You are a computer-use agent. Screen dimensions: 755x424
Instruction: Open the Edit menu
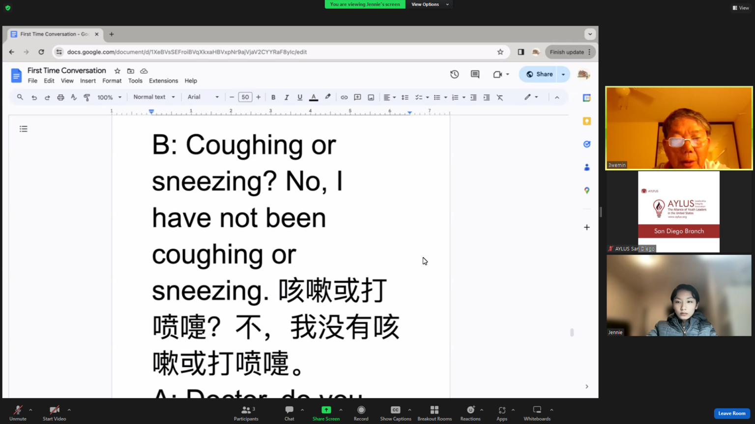click(49, 81)
